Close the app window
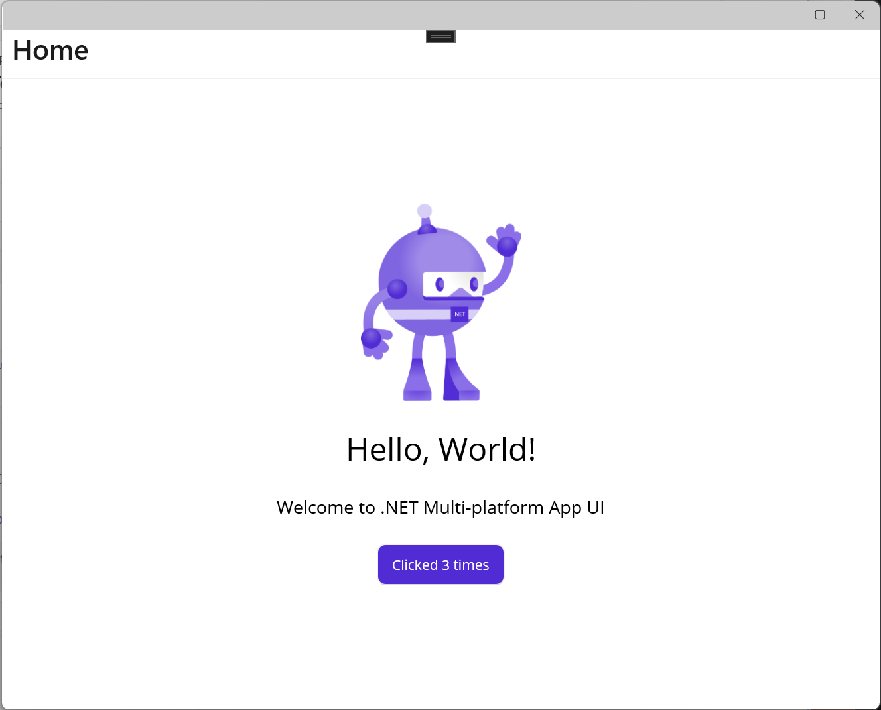881x710 pixels. click(x=860, y=15)
